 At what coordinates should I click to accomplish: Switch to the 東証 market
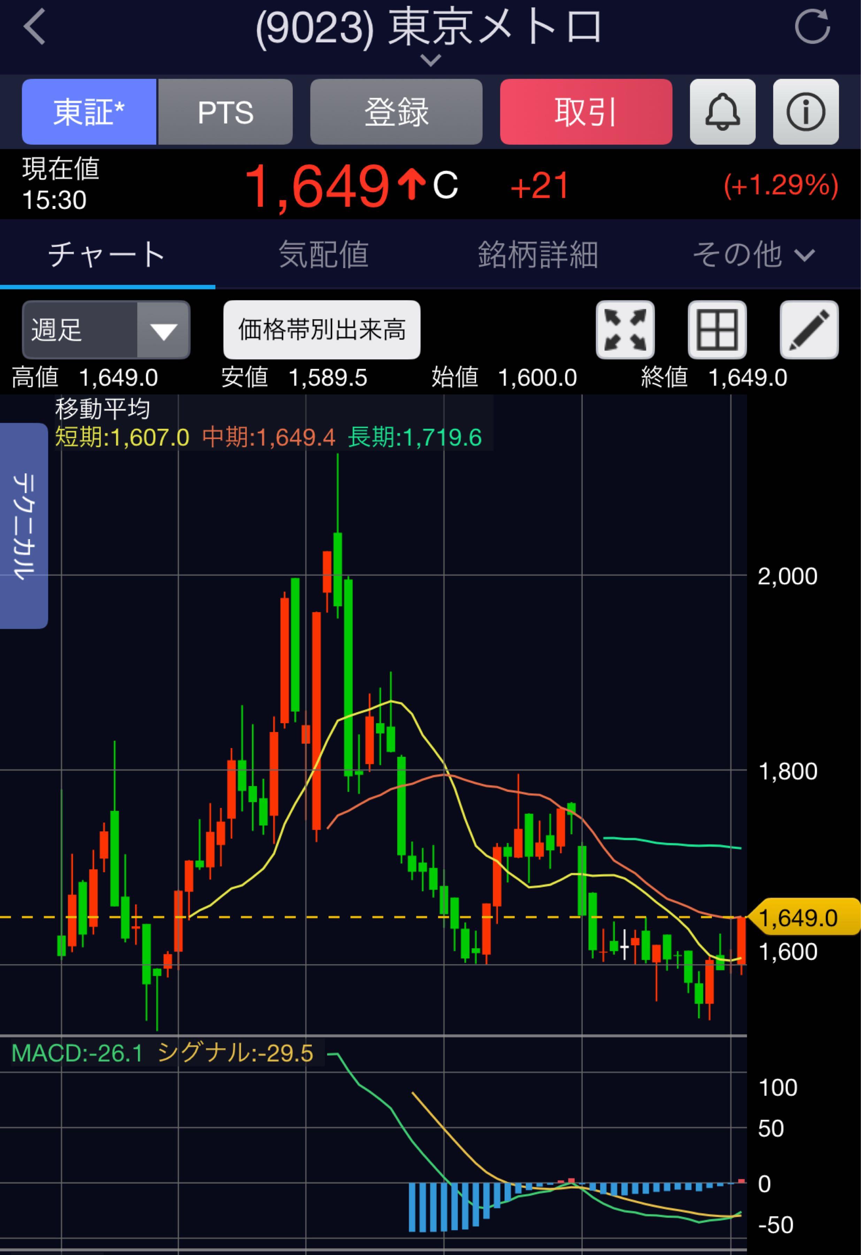click(x=89, y=112)
